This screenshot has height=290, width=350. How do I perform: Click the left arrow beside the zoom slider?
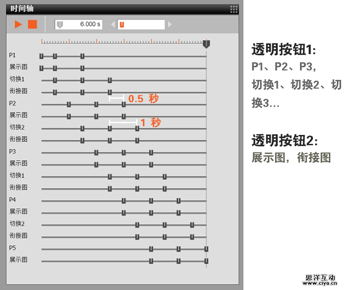[113, 24]
